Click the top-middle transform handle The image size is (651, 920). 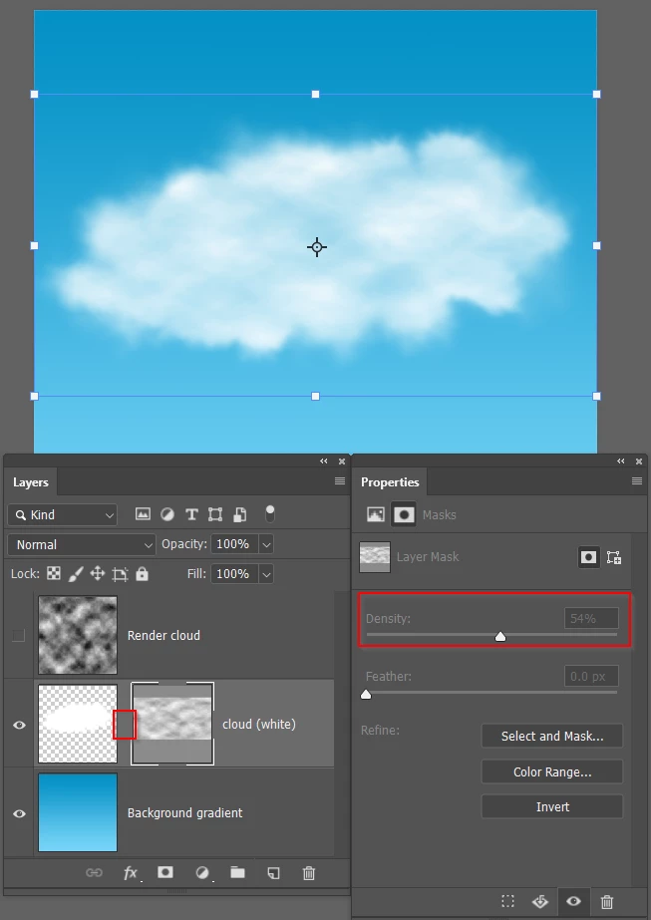point(315,94)
